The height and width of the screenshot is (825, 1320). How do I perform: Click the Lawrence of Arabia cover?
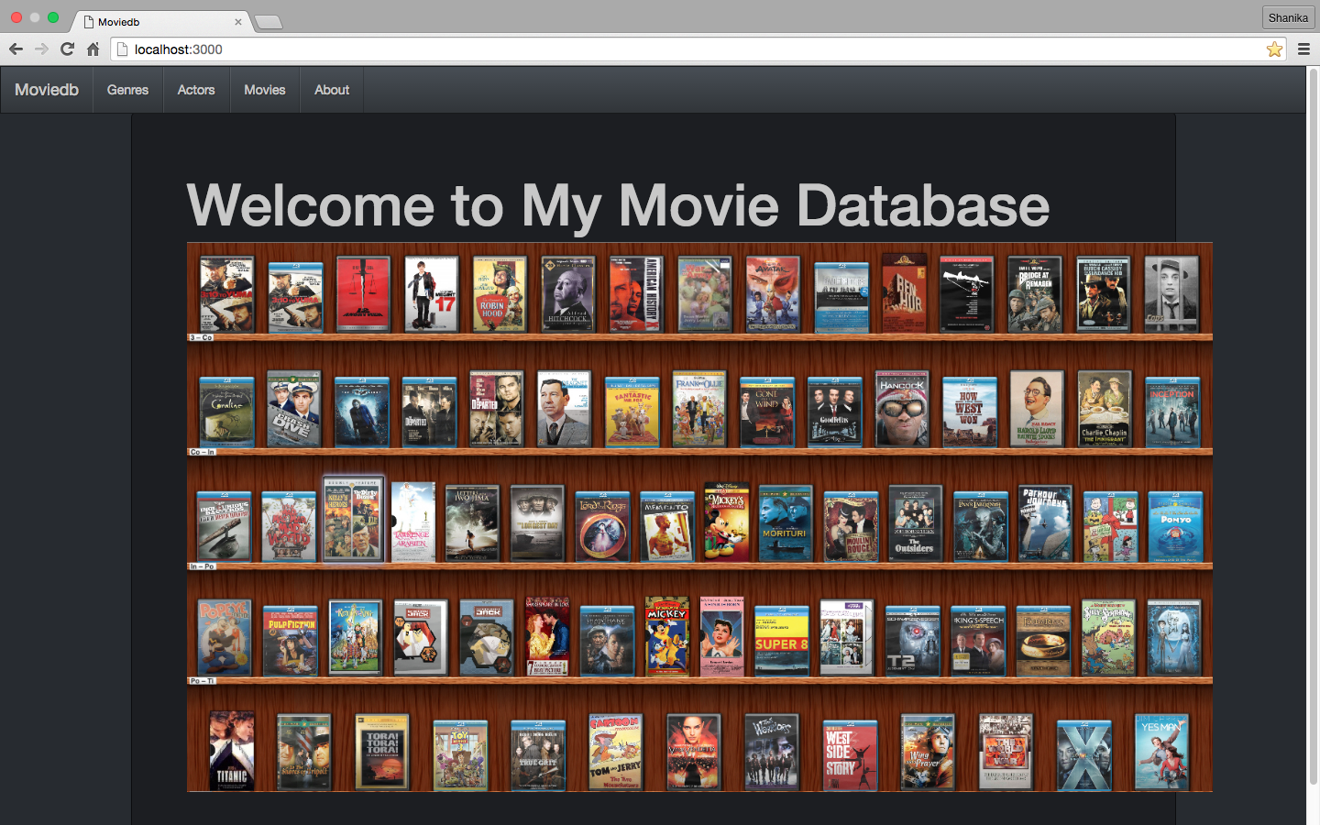pyautogui.click(x=413, y=521)
